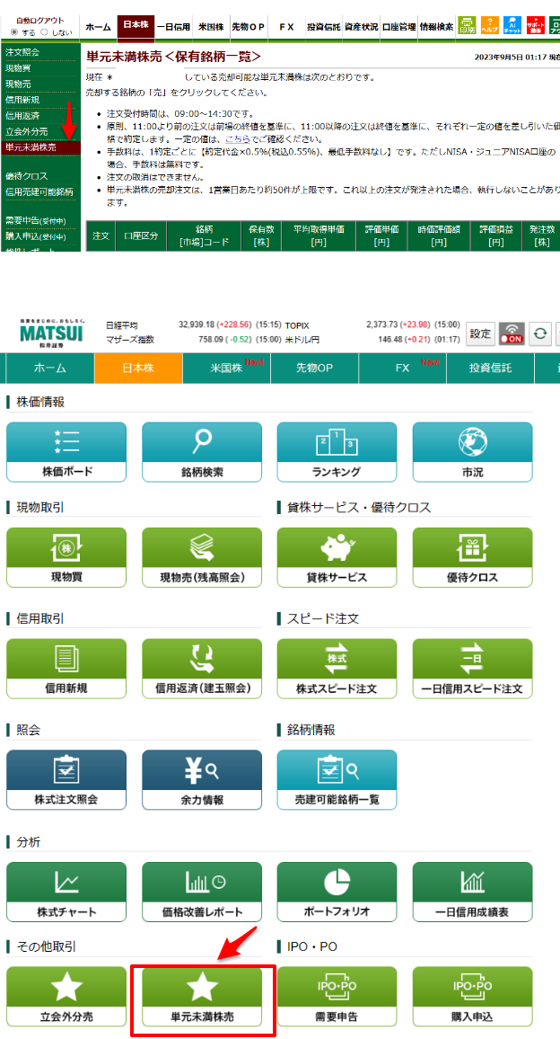
Task: Open 信用売建可能銘柄 sidebar link
Action: click(x=39, y=192)
